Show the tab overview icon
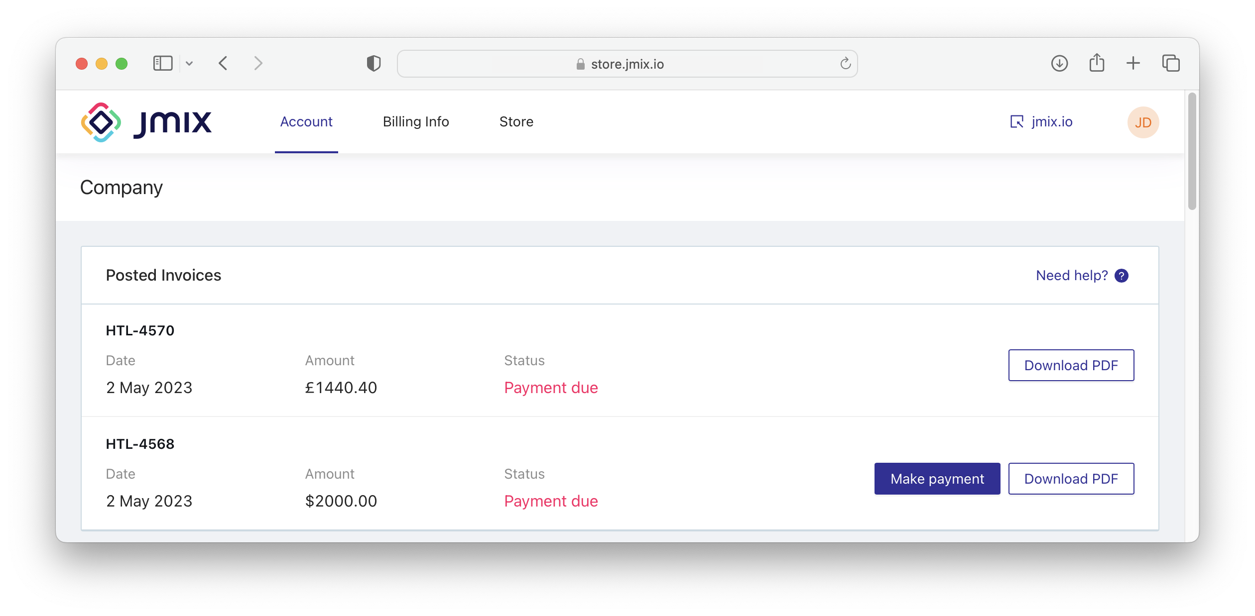 point(1171,64)
